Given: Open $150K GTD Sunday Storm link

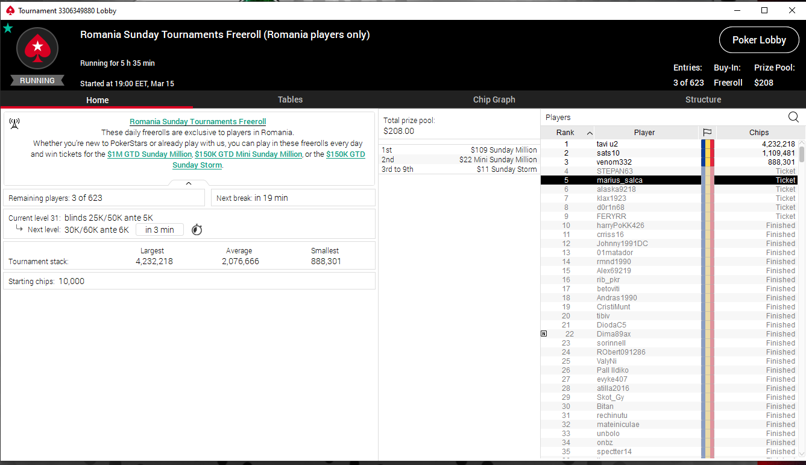Looking at the screenshot, I should [x=269, y=159].
